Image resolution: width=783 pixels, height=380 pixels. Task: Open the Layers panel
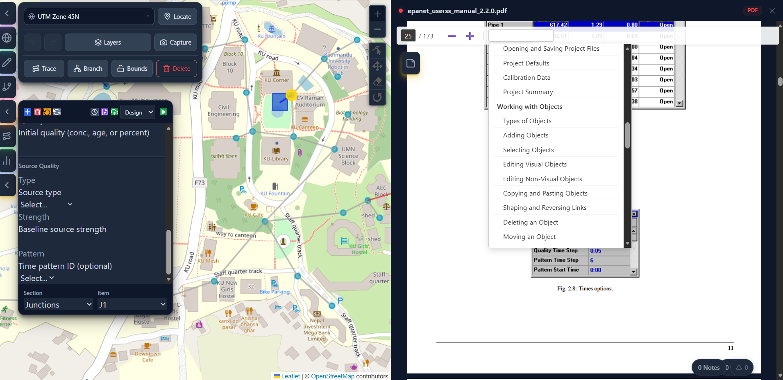pyautogui.click(x=108, y=43)
